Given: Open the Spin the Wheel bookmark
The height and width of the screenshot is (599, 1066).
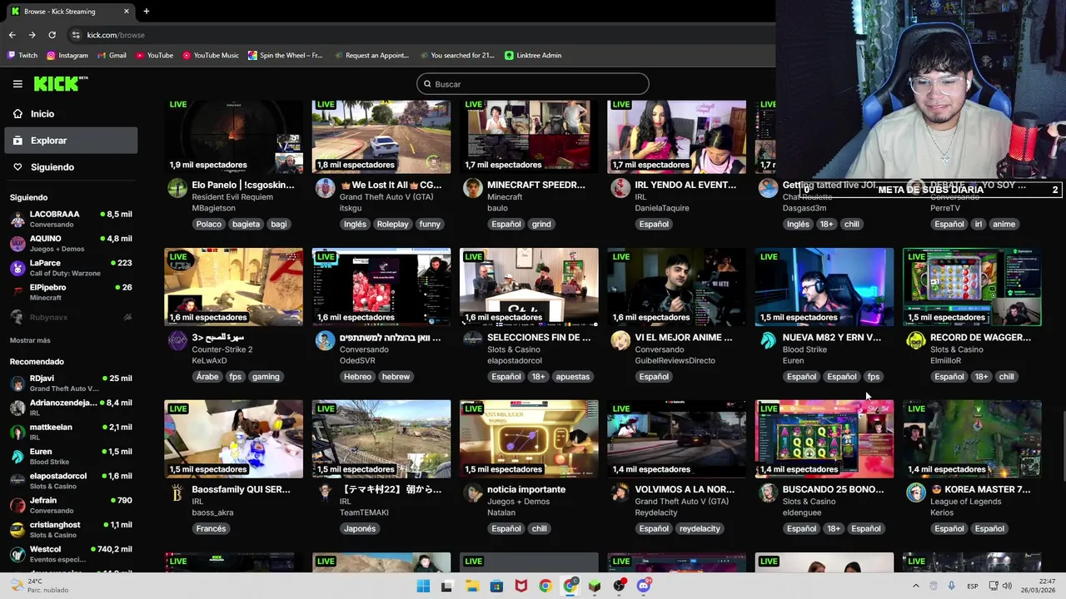Looking at the screenshot, I should [x=285, y=56].
